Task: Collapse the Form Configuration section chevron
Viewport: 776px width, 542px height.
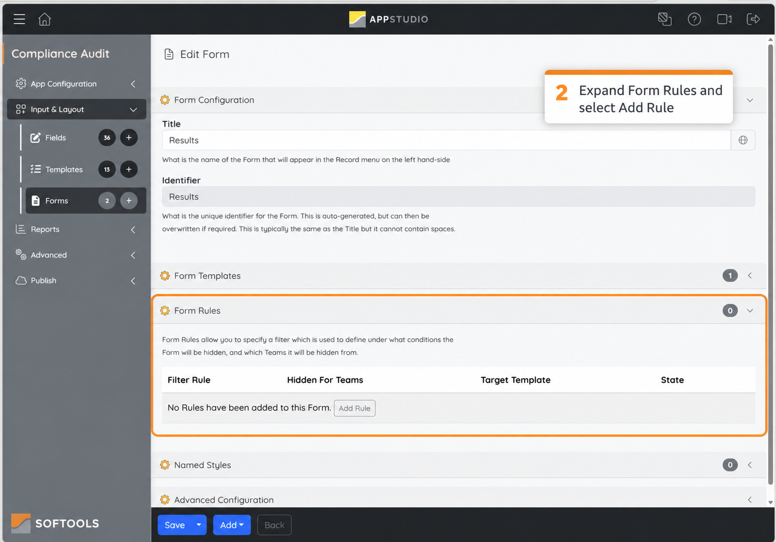Action: point(750,100)
